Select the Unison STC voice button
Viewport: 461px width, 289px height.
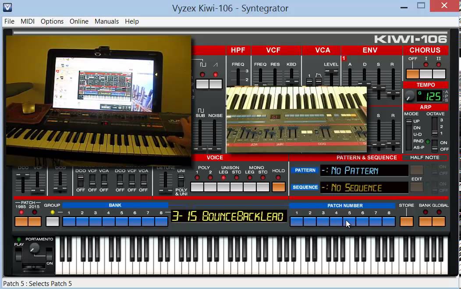point(237,187)
